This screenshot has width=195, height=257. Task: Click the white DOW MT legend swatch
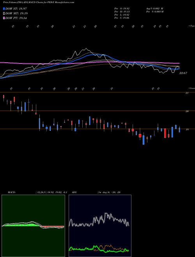click(x=4, y=14)
